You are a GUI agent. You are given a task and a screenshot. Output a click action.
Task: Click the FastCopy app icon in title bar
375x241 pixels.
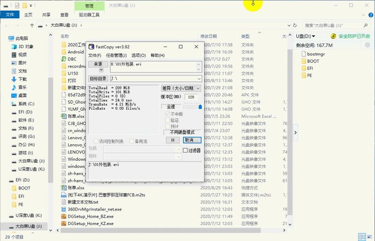[91, 47]
